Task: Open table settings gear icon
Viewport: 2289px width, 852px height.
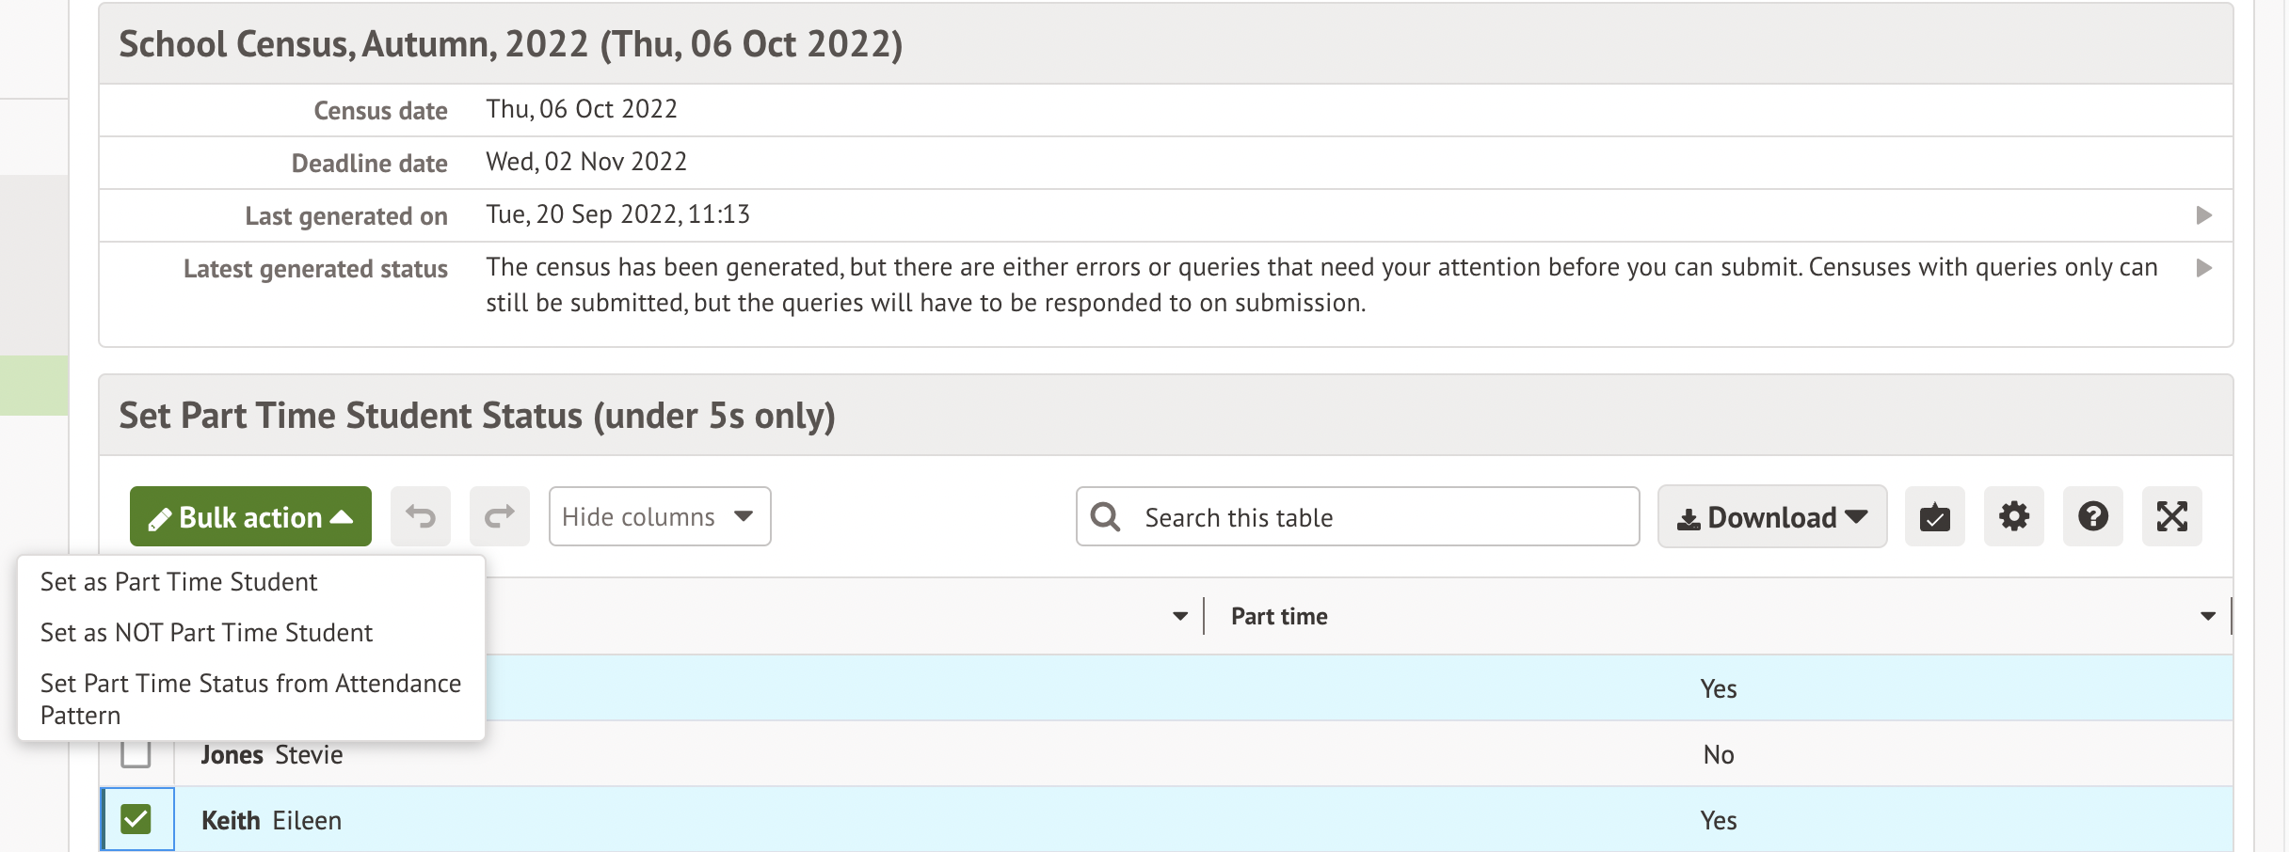Action: click(x=2013, y=516)
